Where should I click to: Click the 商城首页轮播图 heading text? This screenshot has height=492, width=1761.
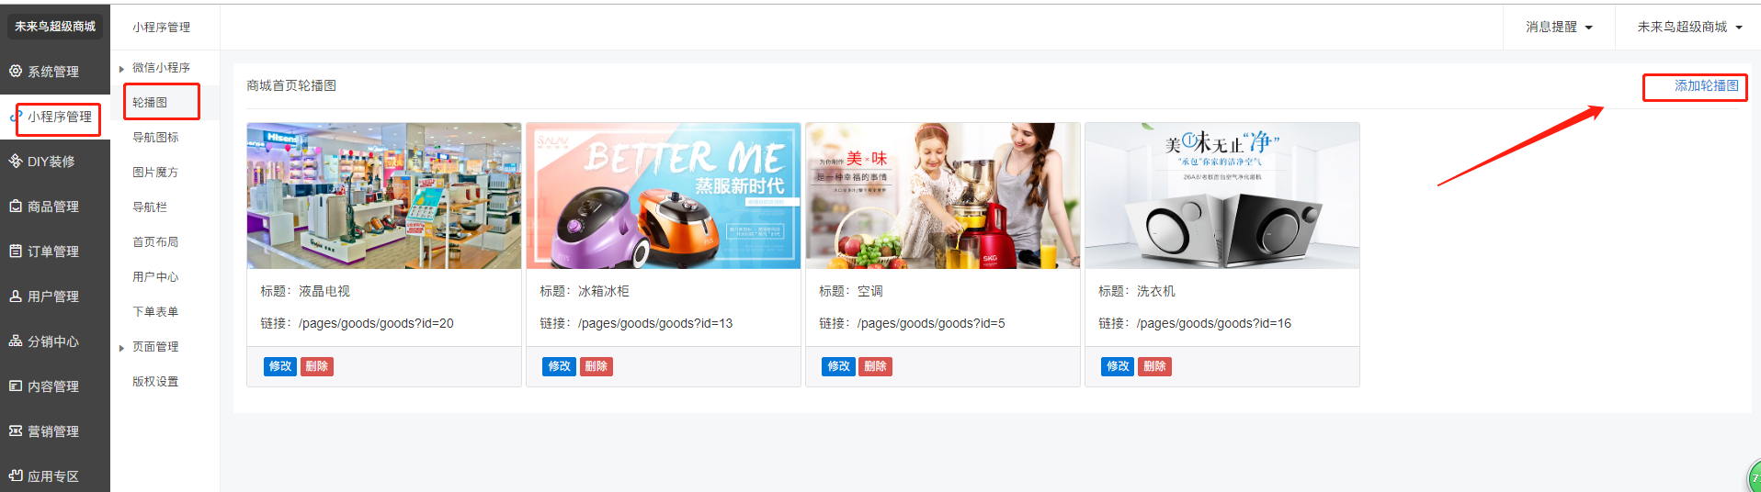click(x=291, y=85)
